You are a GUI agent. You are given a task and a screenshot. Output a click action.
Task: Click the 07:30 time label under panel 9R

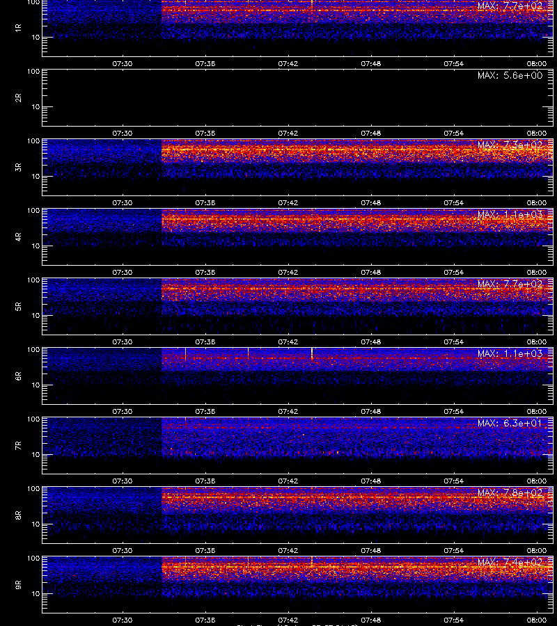pyautogui.click(x=123, y=620)
